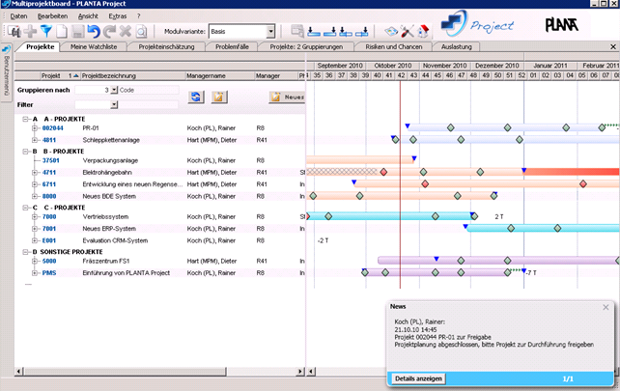Click the Details anzeigen button
Image resolution: width=620 pixels, height=391 pixels.
pos(417,378)
